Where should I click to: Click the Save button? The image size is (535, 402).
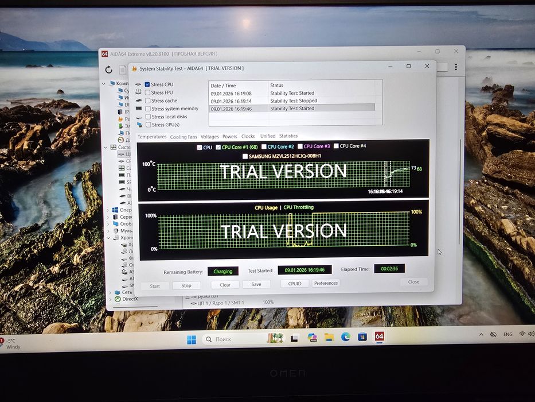click(x=256, y=284)
